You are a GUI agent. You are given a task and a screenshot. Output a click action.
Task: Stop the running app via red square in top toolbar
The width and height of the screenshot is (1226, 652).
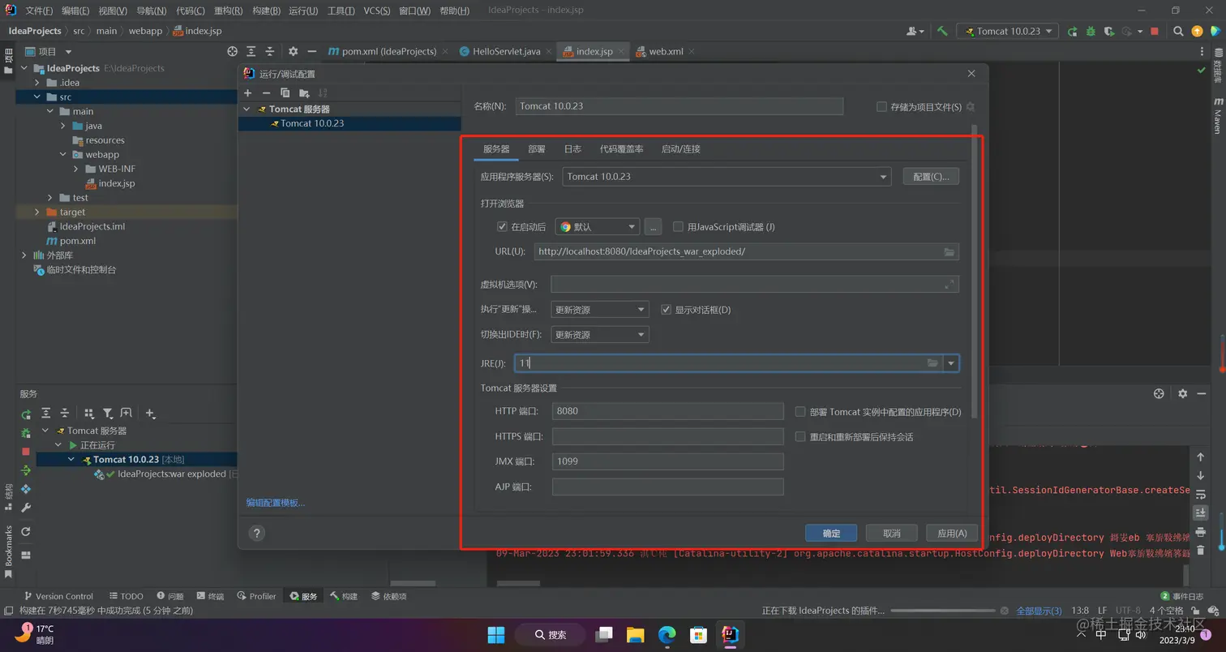pos(1155,31)
